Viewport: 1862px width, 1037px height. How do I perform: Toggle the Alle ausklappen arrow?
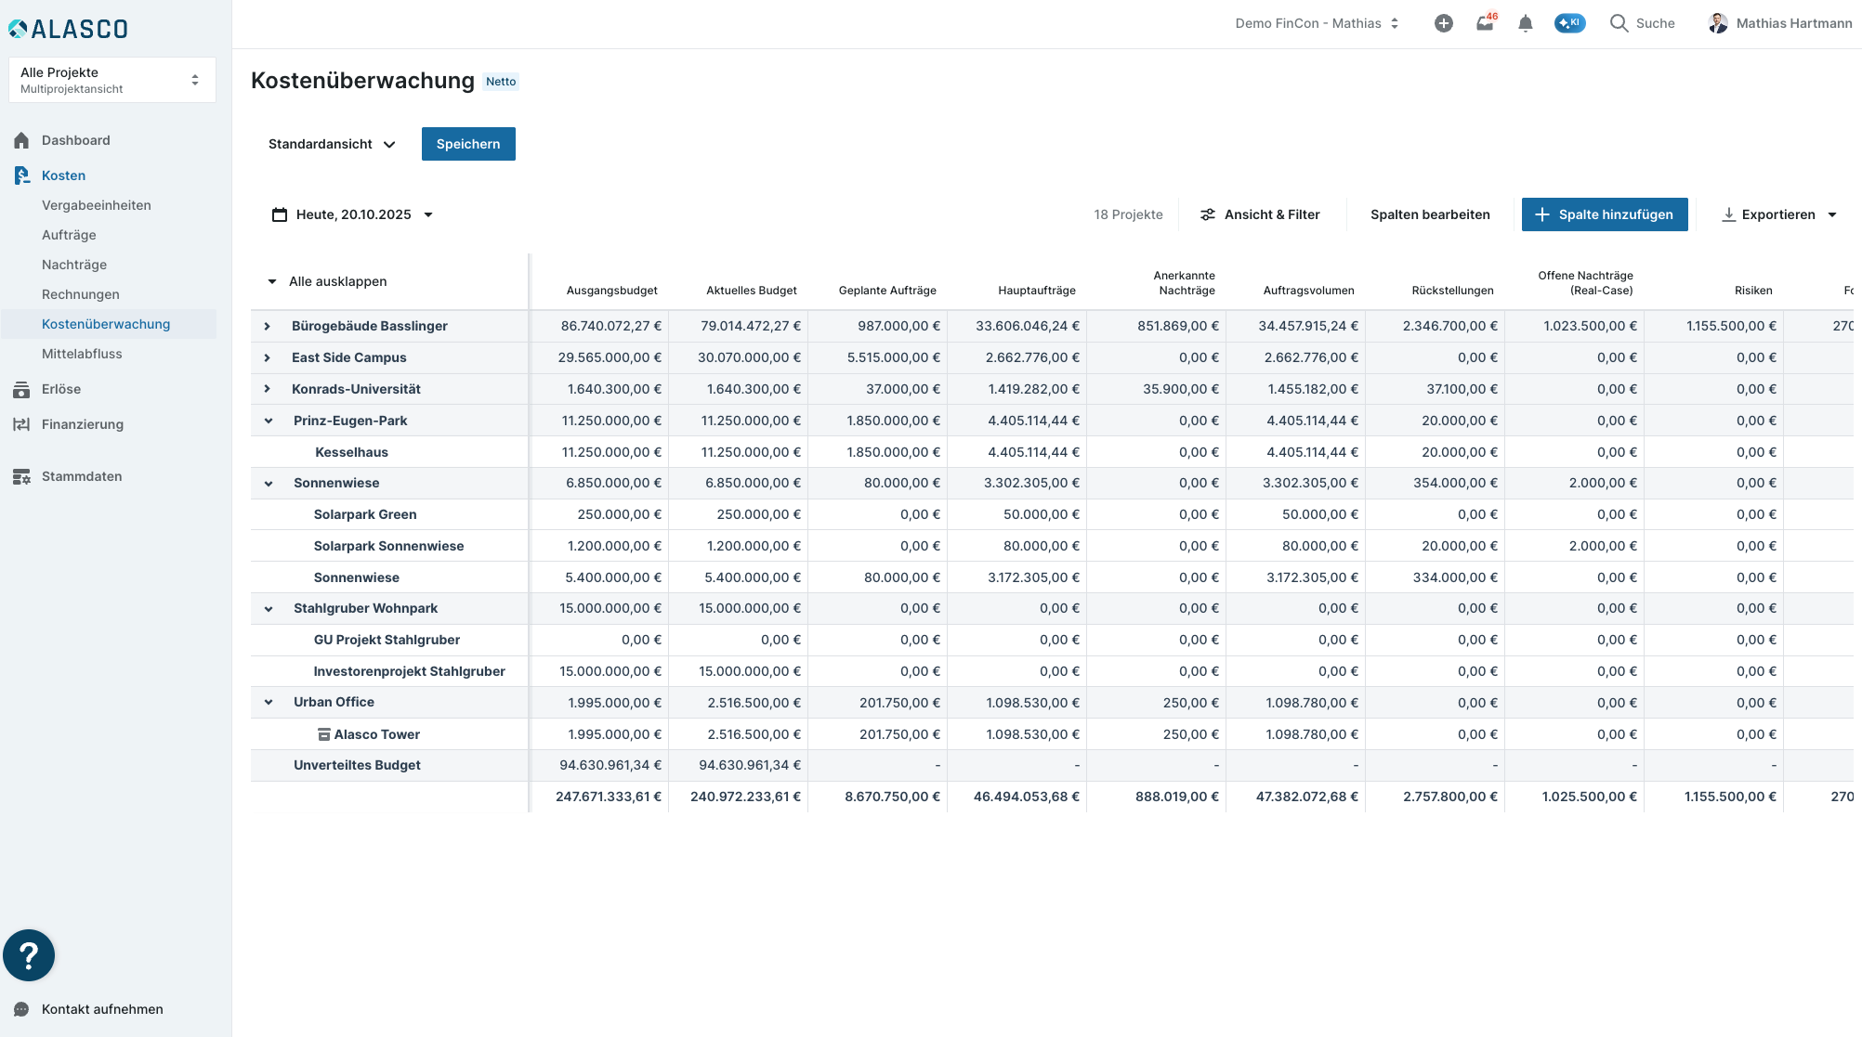[x=272, y=281]
